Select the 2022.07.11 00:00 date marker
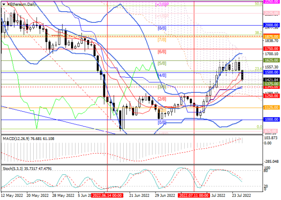 coord(194,196)
